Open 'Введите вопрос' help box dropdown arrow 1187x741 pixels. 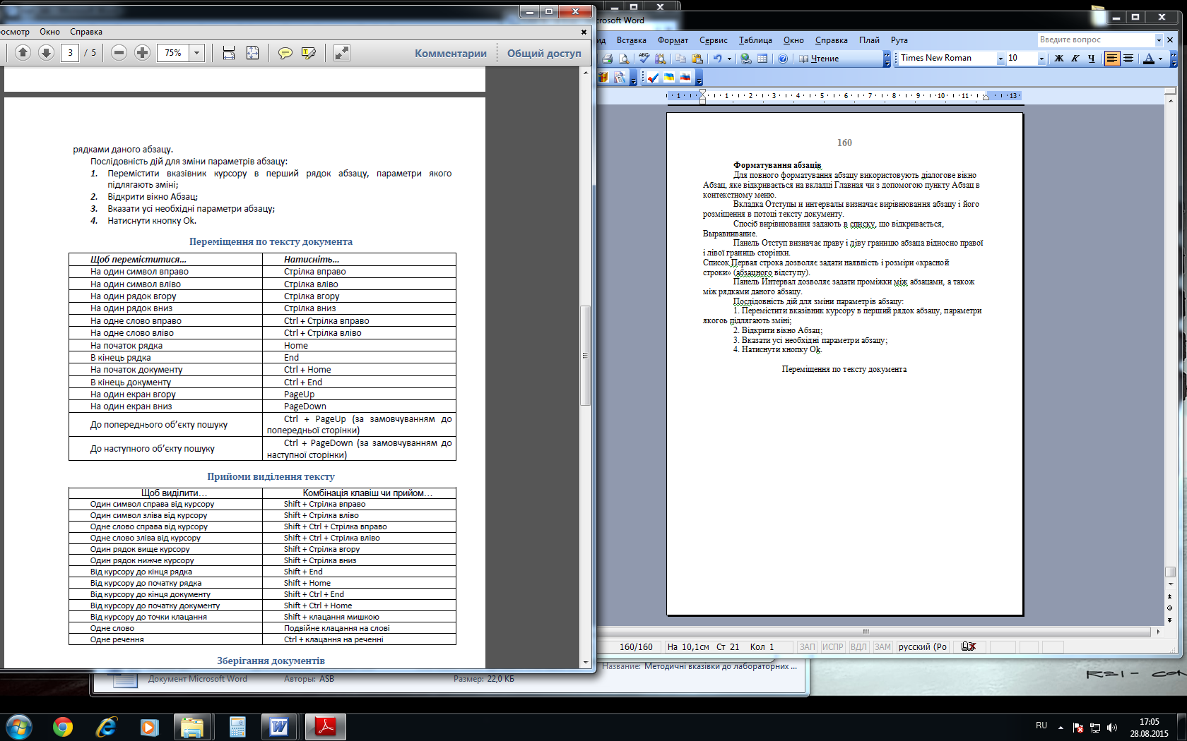coord(1159,40)
